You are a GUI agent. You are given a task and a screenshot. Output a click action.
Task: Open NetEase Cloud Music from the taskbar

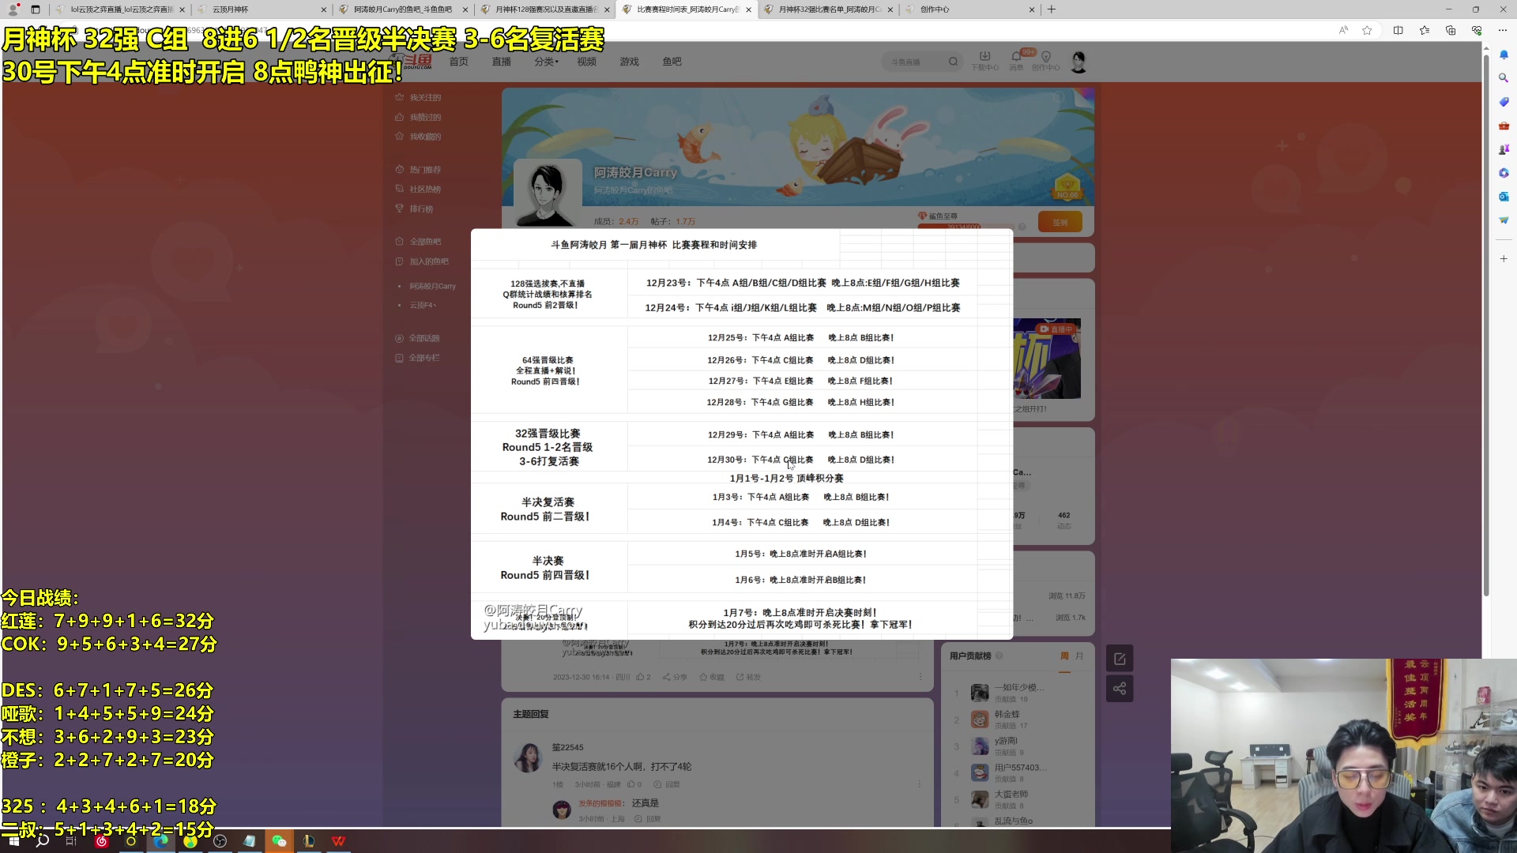101,841
